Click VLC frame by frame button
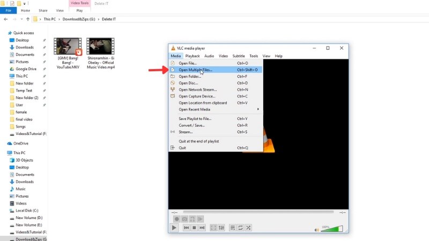The image size is (429, 241). pyautogui.click(x=200, y=219)
